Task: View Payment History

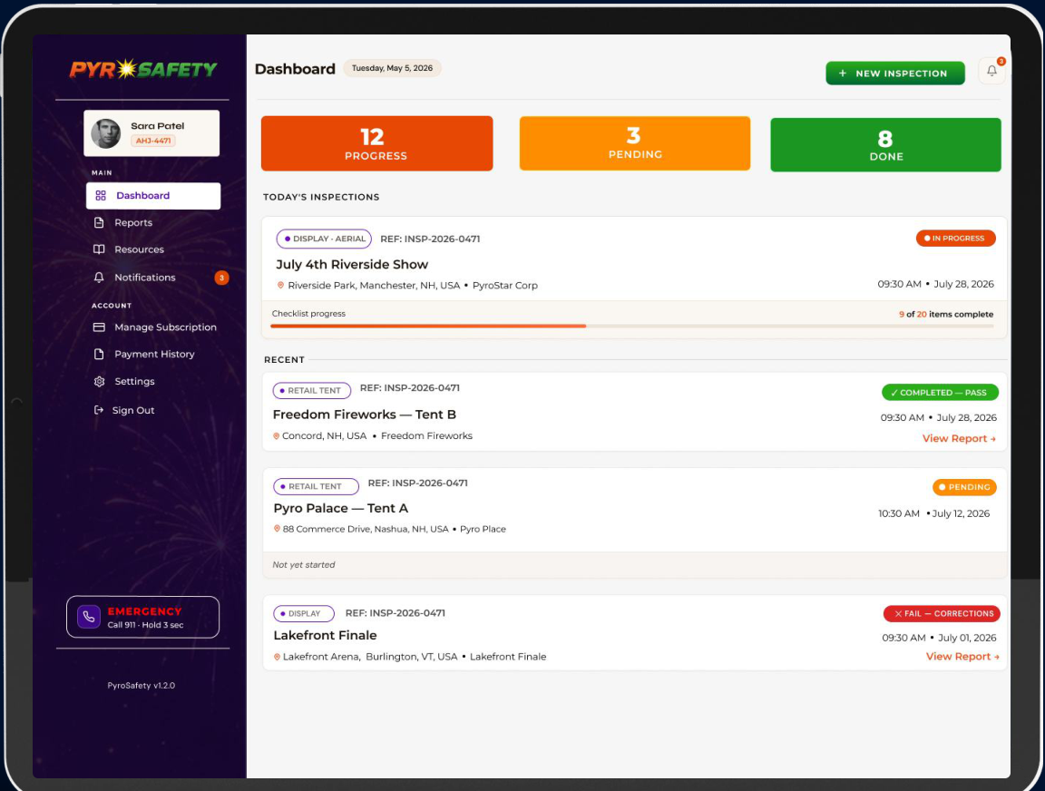Action: pos(153,354)
